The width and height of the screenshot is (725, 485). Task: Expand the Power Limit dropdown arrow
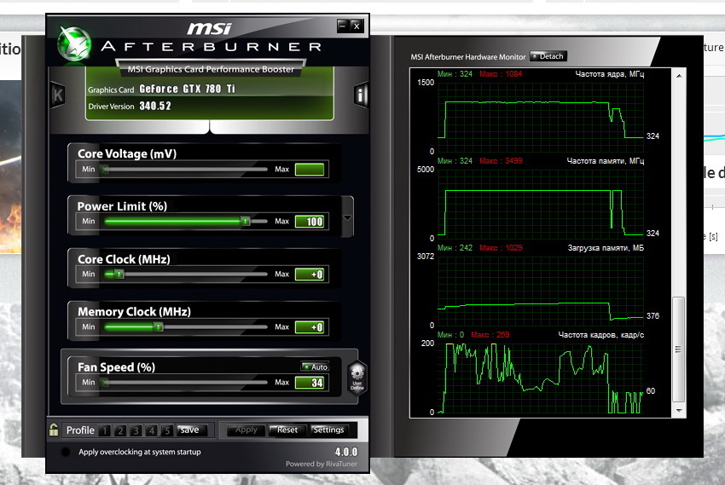pos(348,217)
